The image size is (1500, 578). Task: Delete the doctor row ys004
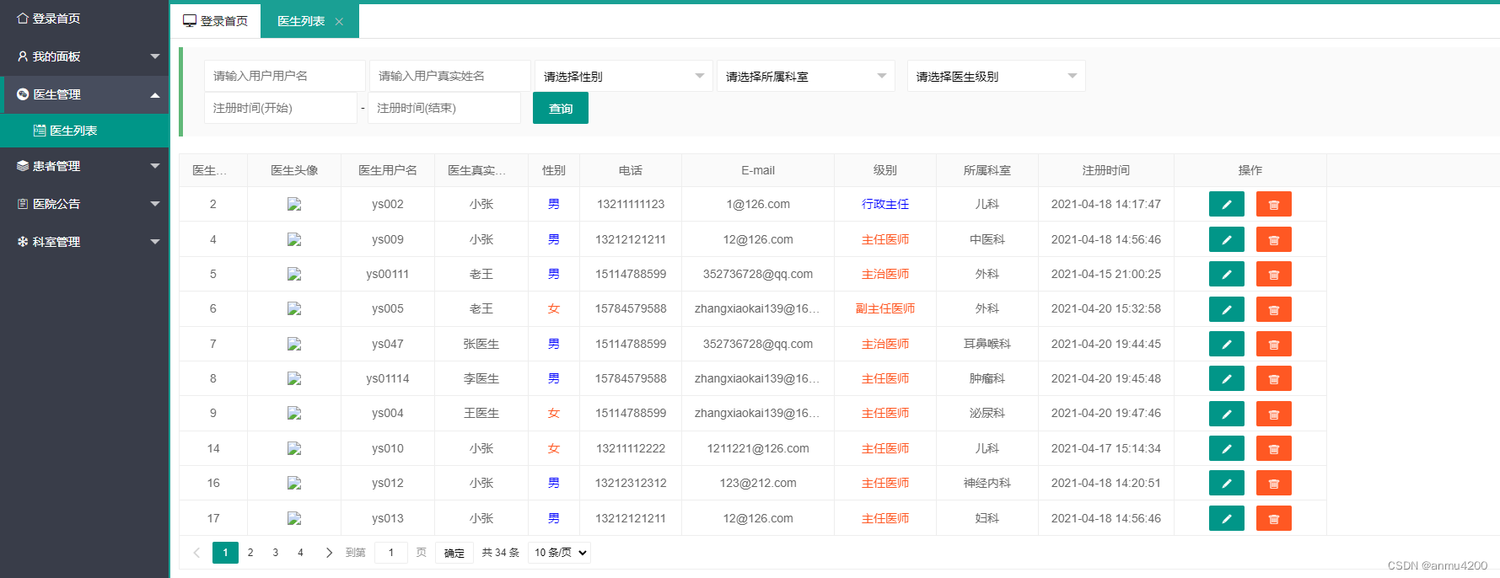pyautogui.click(x=1273, y=414)
